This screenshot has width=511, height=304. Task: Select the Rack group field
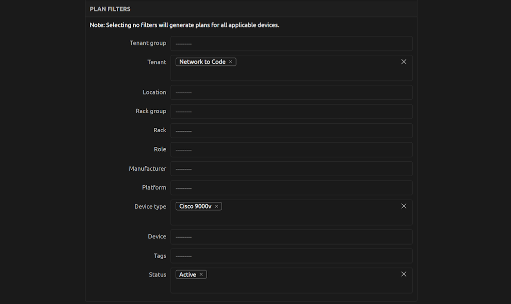pos(291,111)
